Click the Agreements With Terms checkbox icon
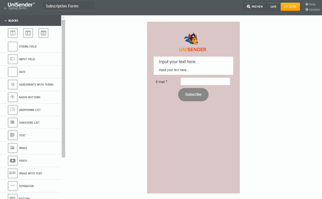The height and width of the screenshot is (199, 322). [13, 85]
